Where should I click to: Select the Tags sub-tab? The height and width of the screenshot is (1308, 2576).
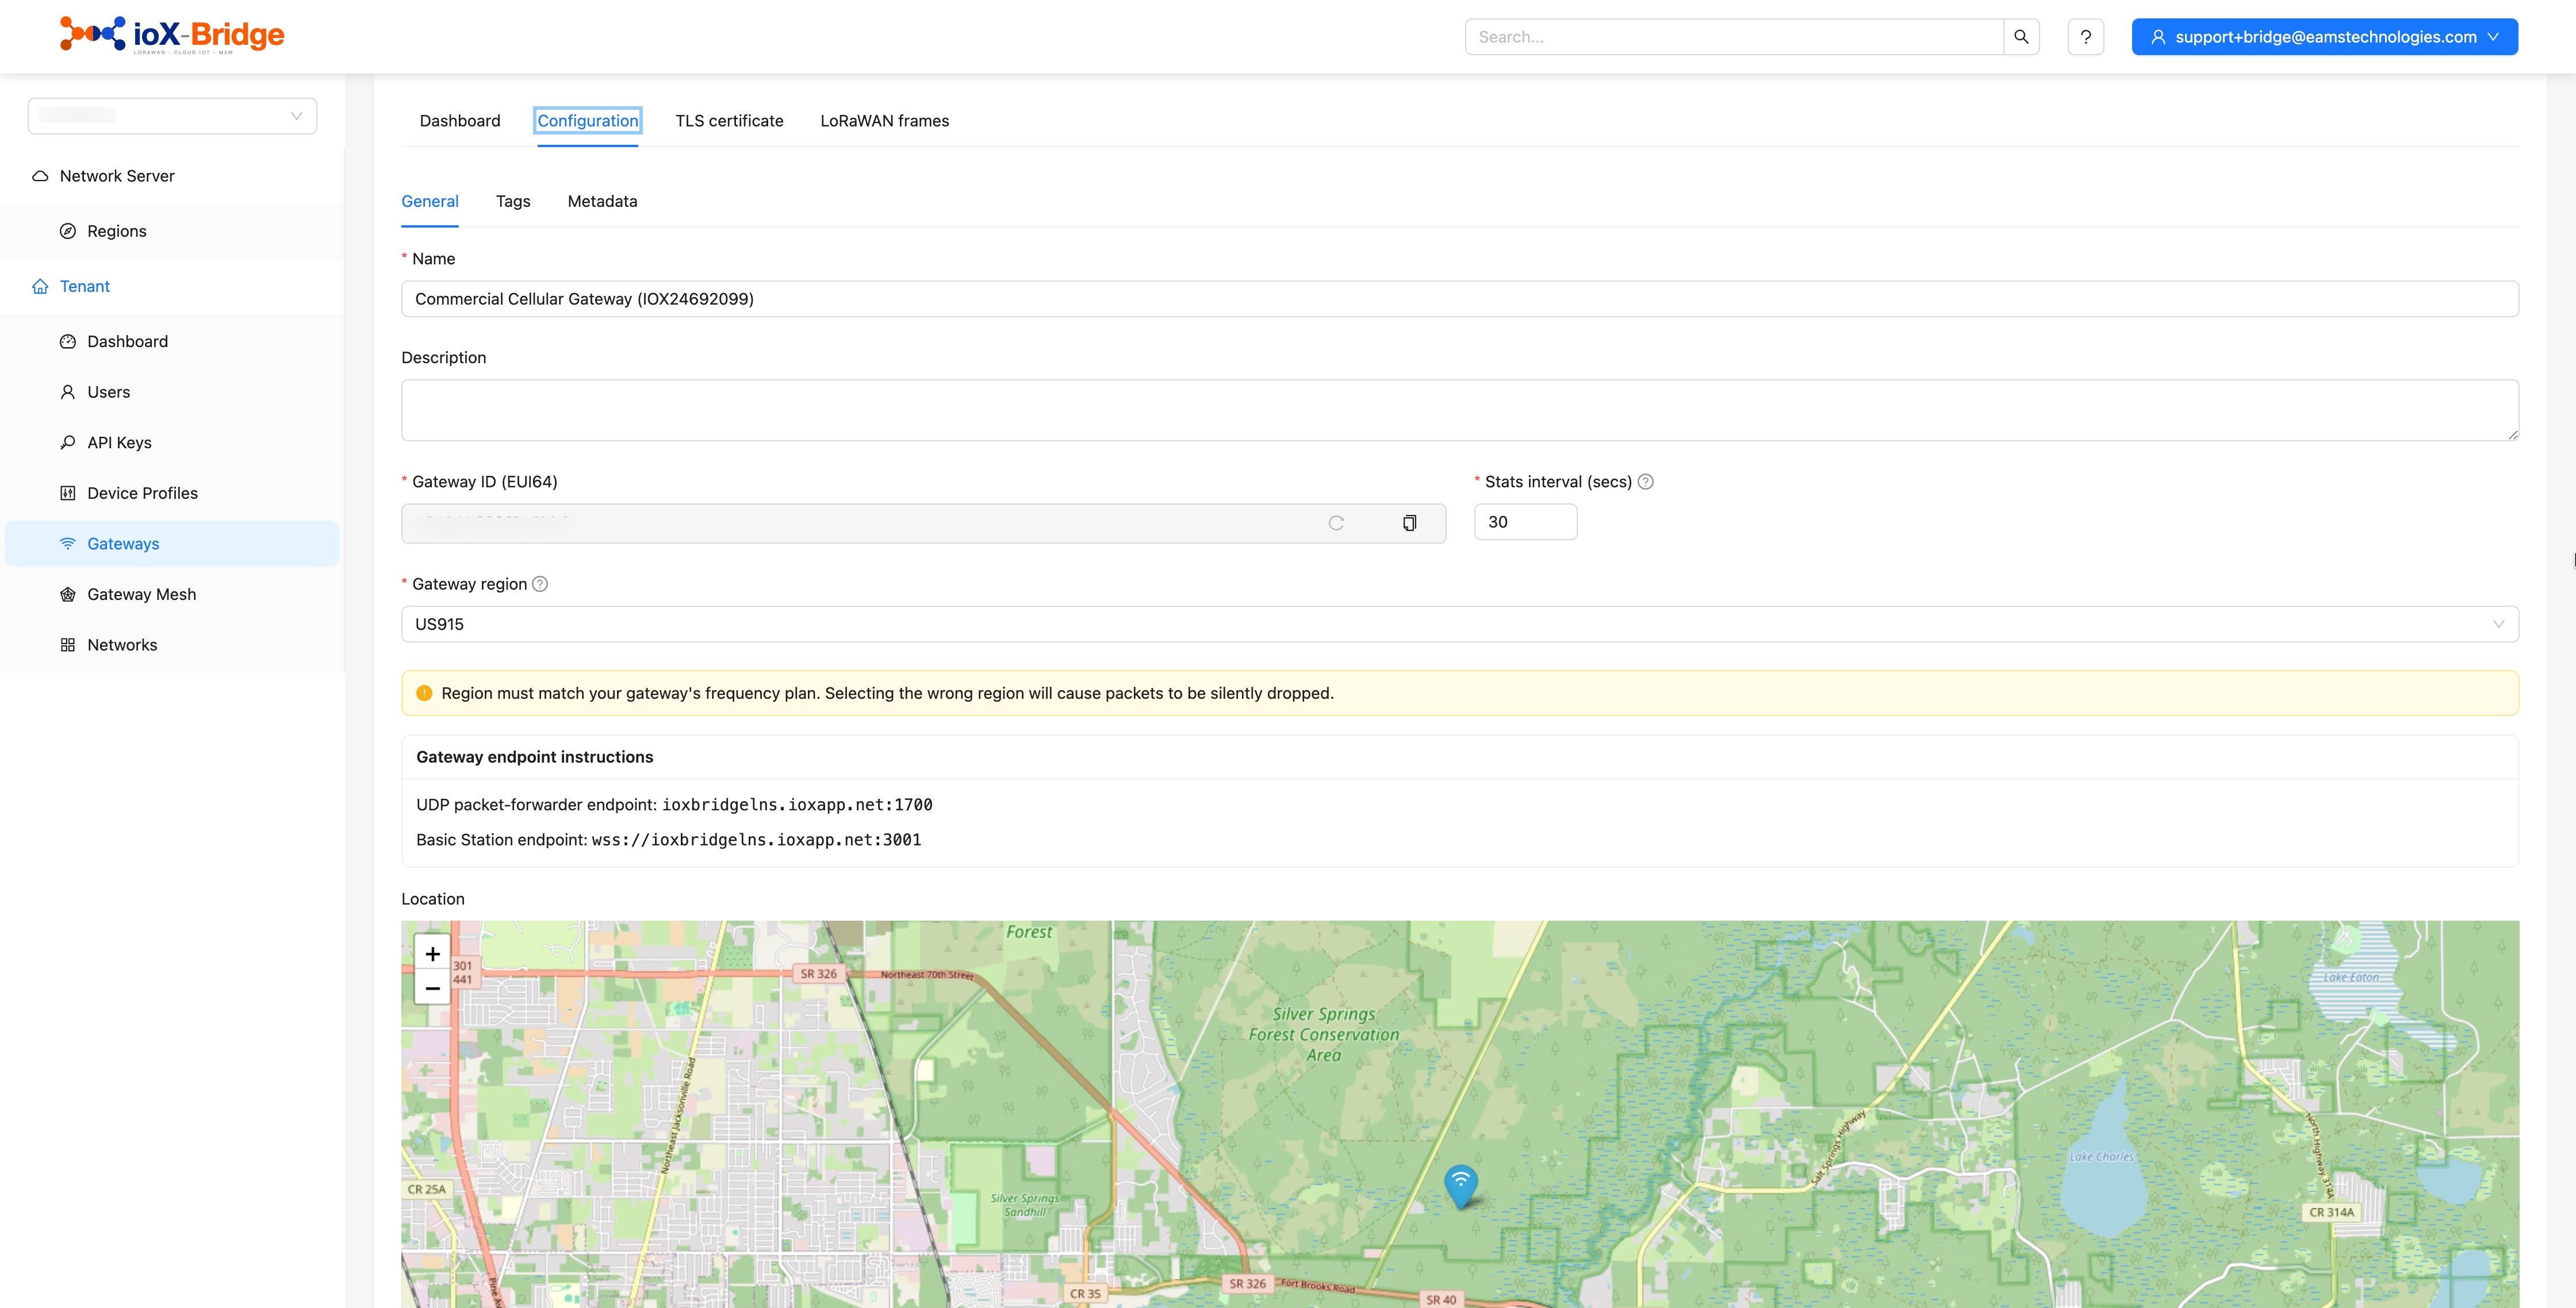(513, 201)
